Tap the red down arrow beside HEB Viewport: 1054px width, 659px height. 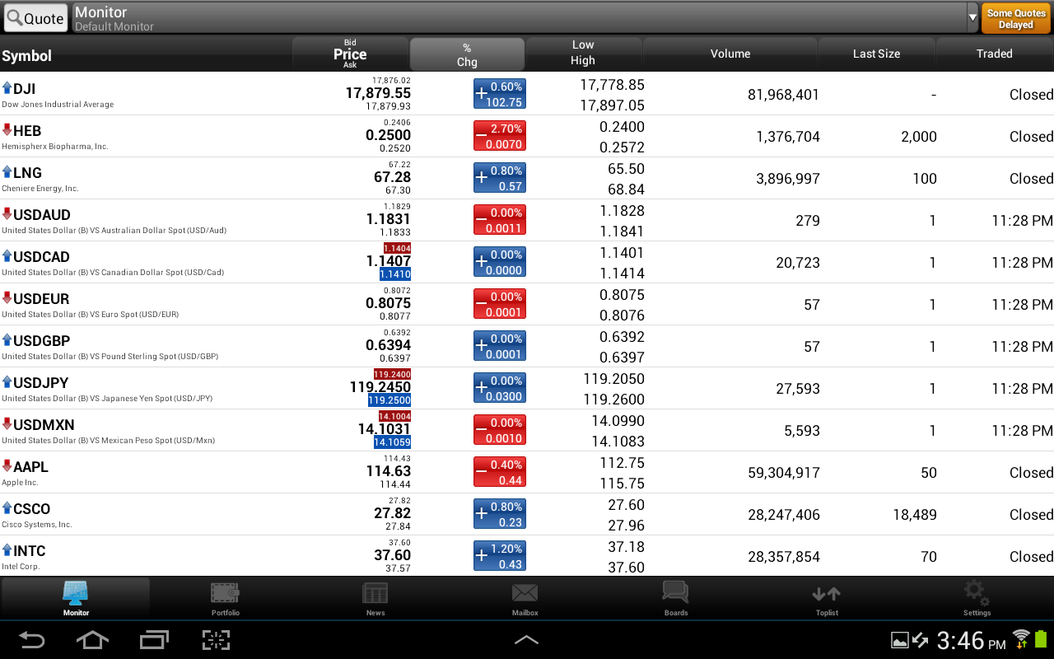pyautogui.click(x=7, y=129)
